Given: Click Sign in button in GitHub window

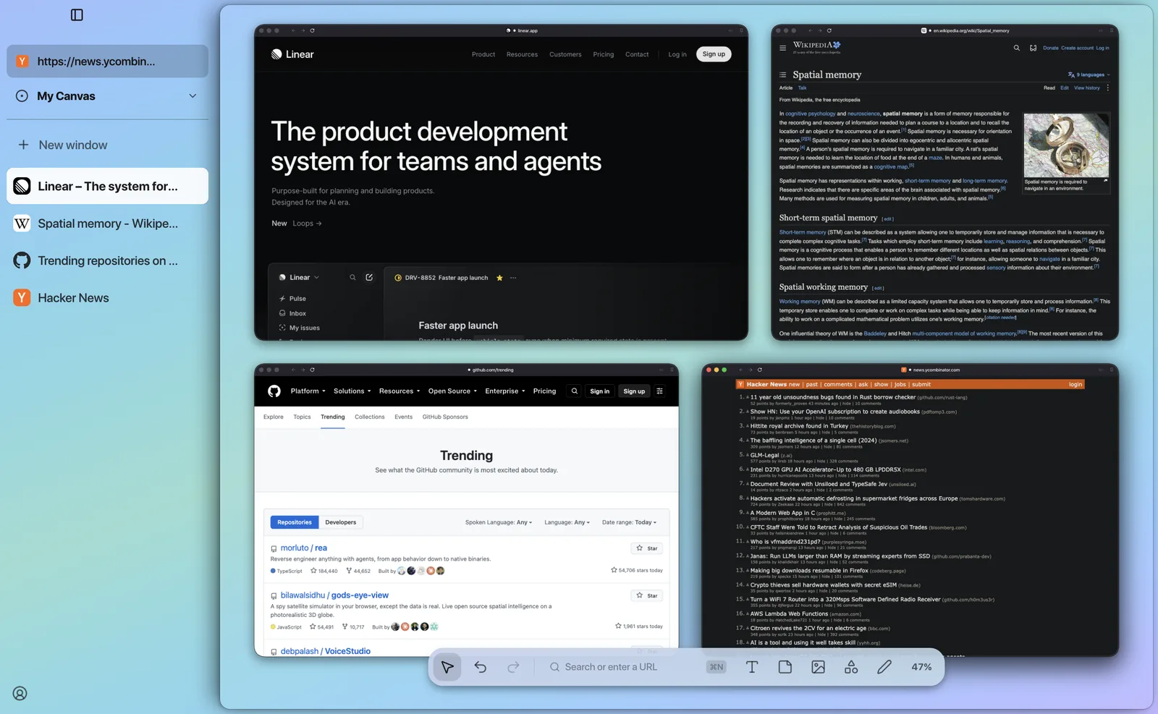Looking at the screenshot, I should 599,391.
